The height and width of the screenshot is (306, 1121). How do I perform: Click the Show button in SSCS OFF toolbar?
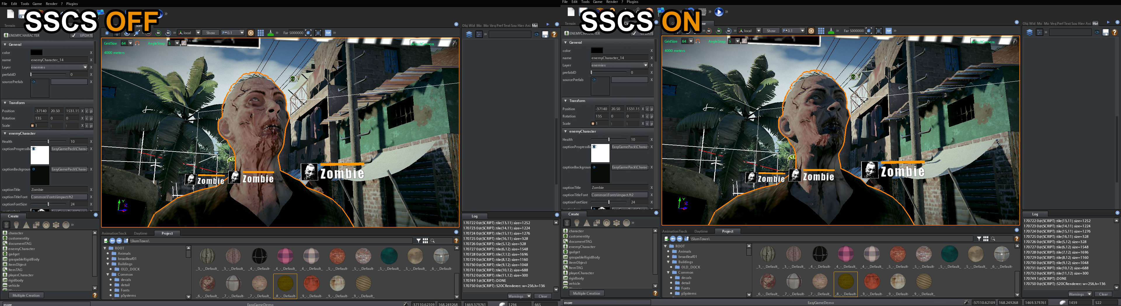(x=210, y=33)
